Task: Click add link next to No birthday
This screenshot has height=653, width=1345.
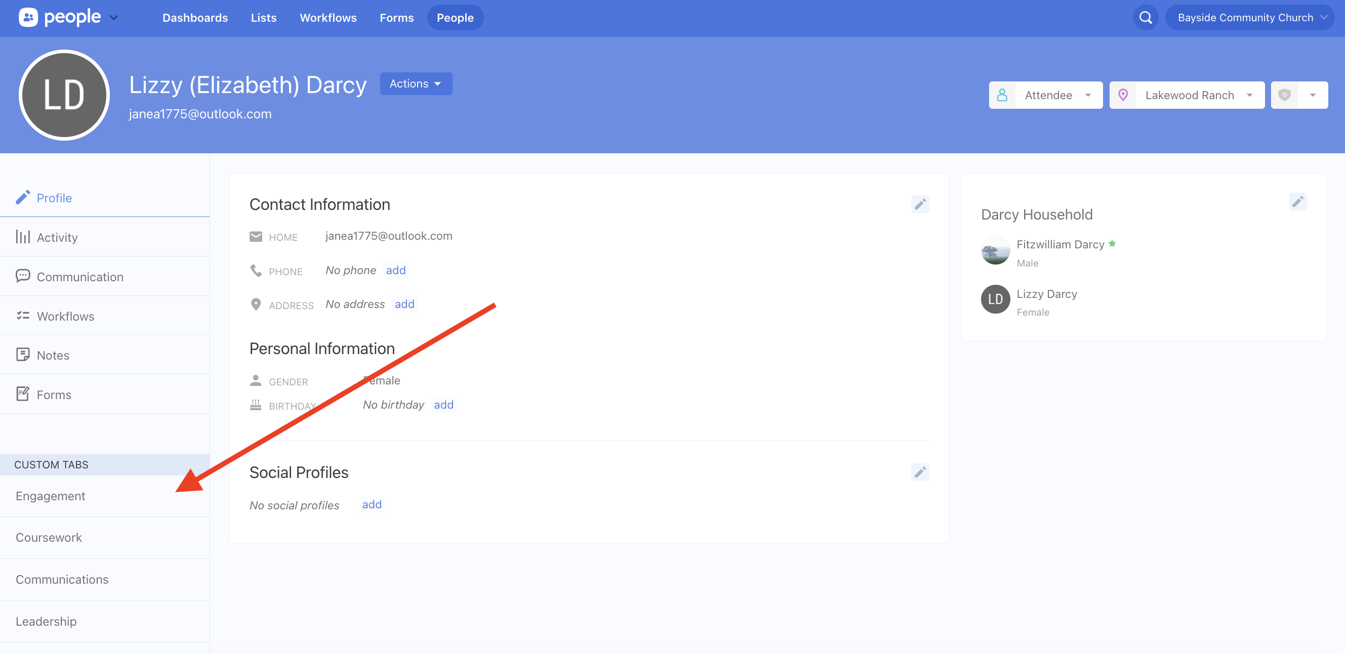Action: tap(443, 405)
